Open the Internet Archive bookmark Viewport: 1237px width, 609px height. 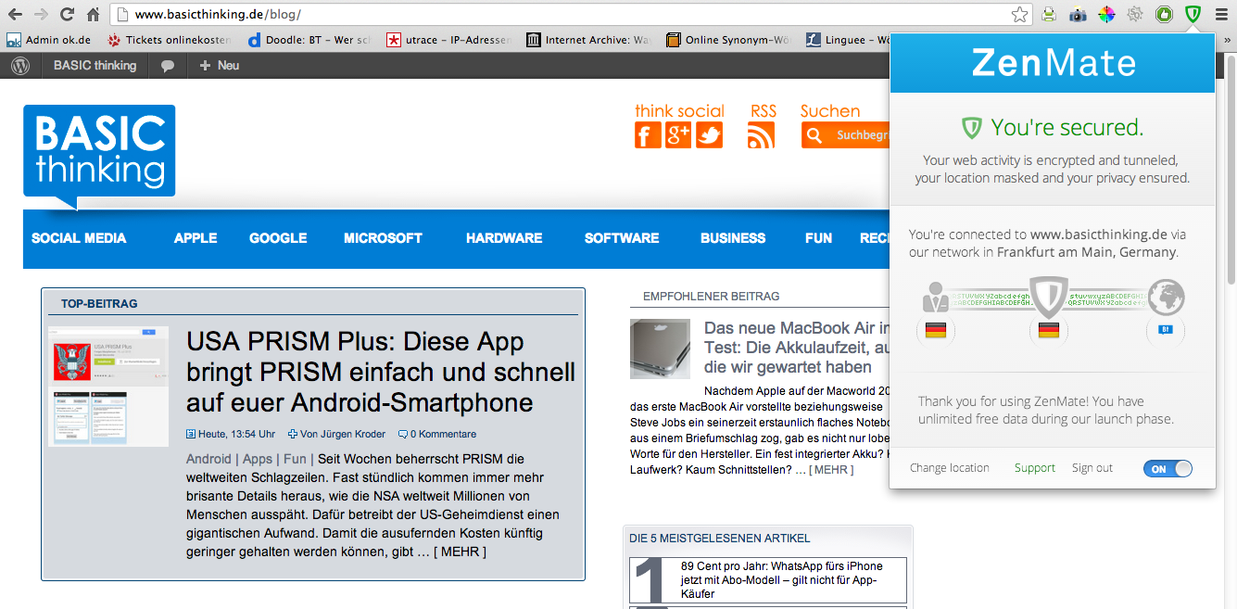click(x=588, y=40)
